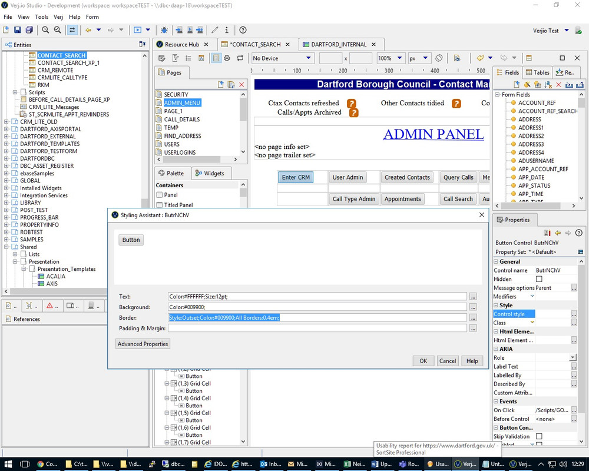Viewport: 589px width, 471px height.
Task: Select ADUSERNAME field in Fields tree
Action: click(536, 161)
